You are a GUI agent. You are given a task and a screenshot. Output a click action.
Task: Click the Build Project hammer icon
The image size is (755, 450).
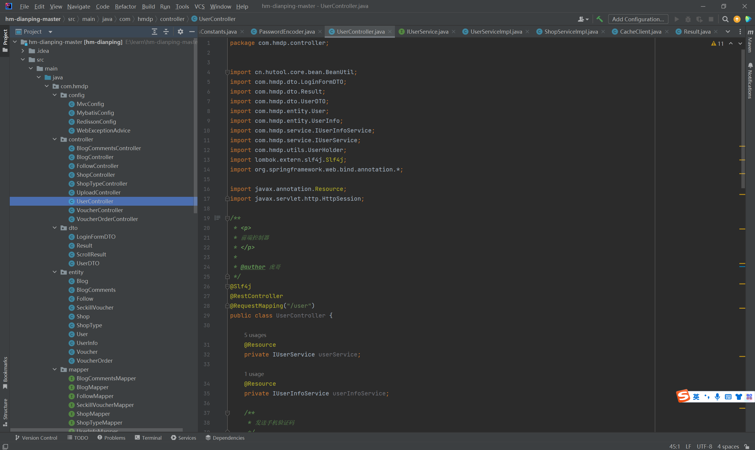(599, 19)
